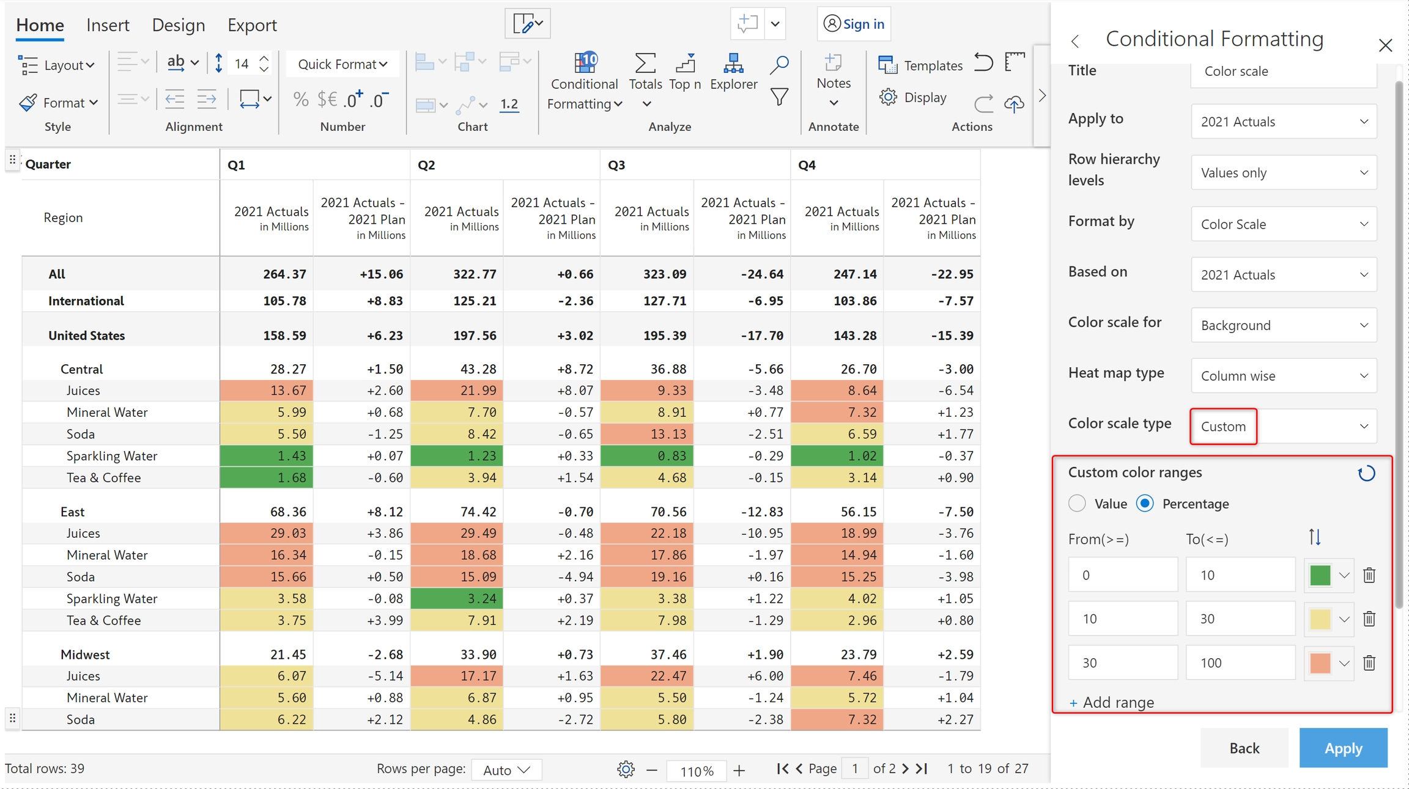Open the green color swatch picker

(x=1329, y=575)
